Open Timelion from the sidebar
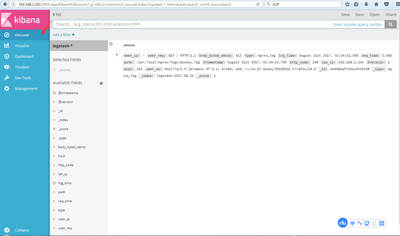This screenshot has height=236, width=400. click(25, 67)
